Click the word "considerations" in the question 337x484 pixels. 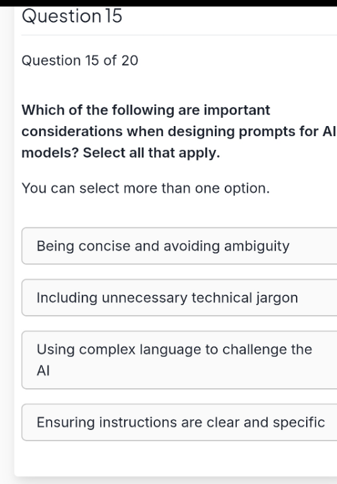72,132
